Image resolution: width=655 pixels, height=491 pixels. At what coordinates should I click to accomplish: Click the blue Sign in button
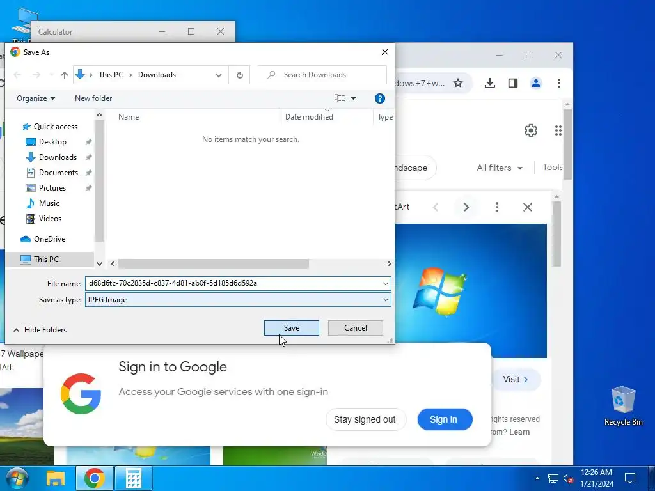click(445, 419)
